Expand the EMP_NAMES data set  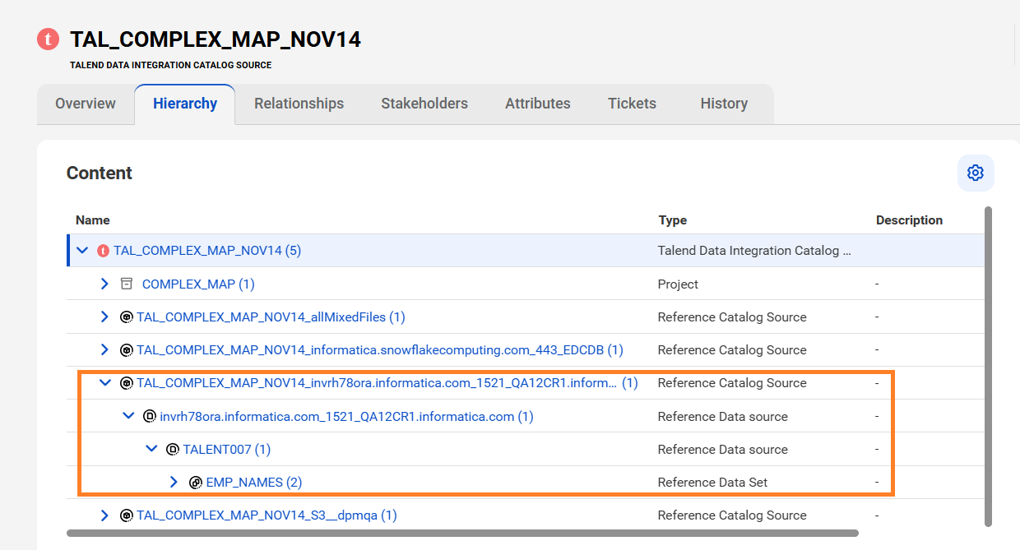(x=174, y=482)
